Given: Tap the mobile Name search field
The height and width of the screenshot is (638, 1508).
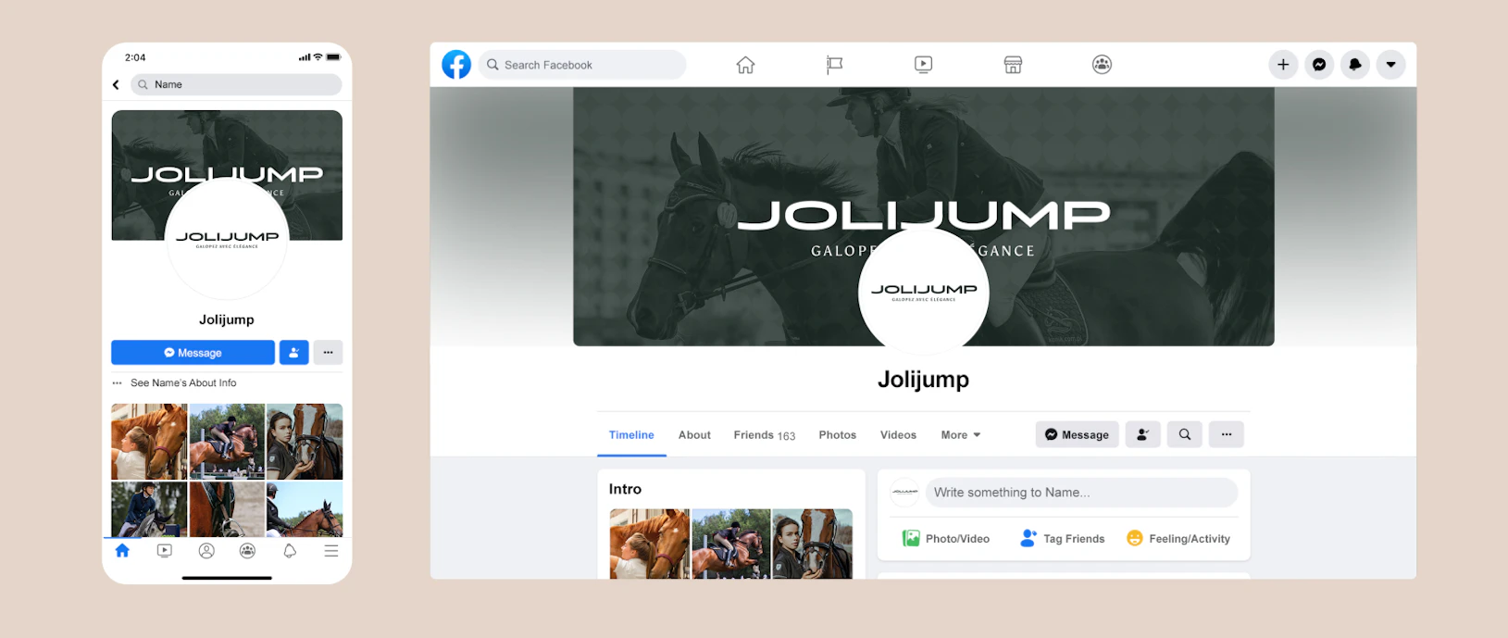Looking at the screenshot, I should (x=236, y=84).
